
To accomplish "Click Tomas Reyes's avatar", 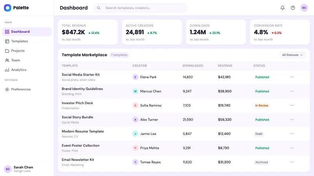I will coord(135,162).
